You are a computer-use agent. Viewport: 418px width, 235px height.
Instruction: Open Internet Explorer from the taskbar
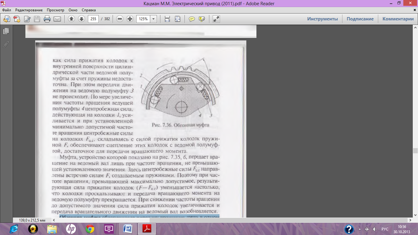tap(14, 229)
